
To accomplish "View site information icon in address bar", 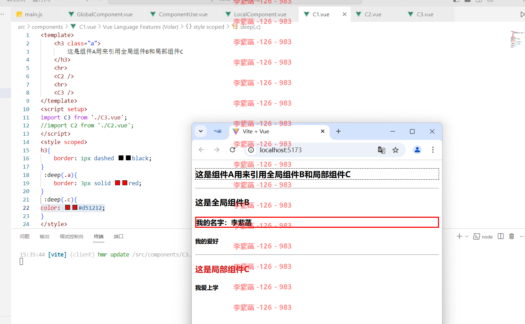I will tap(251, 150).
